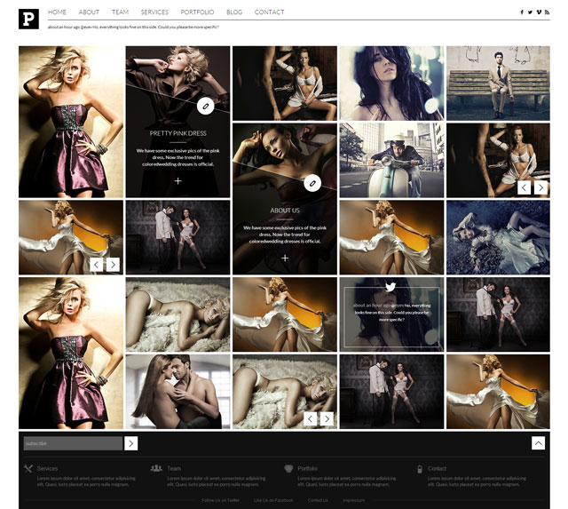Viewport: 568px width, 509px height.
Task: Focus the subscribe email field
Action: click(x=73, y=443)
